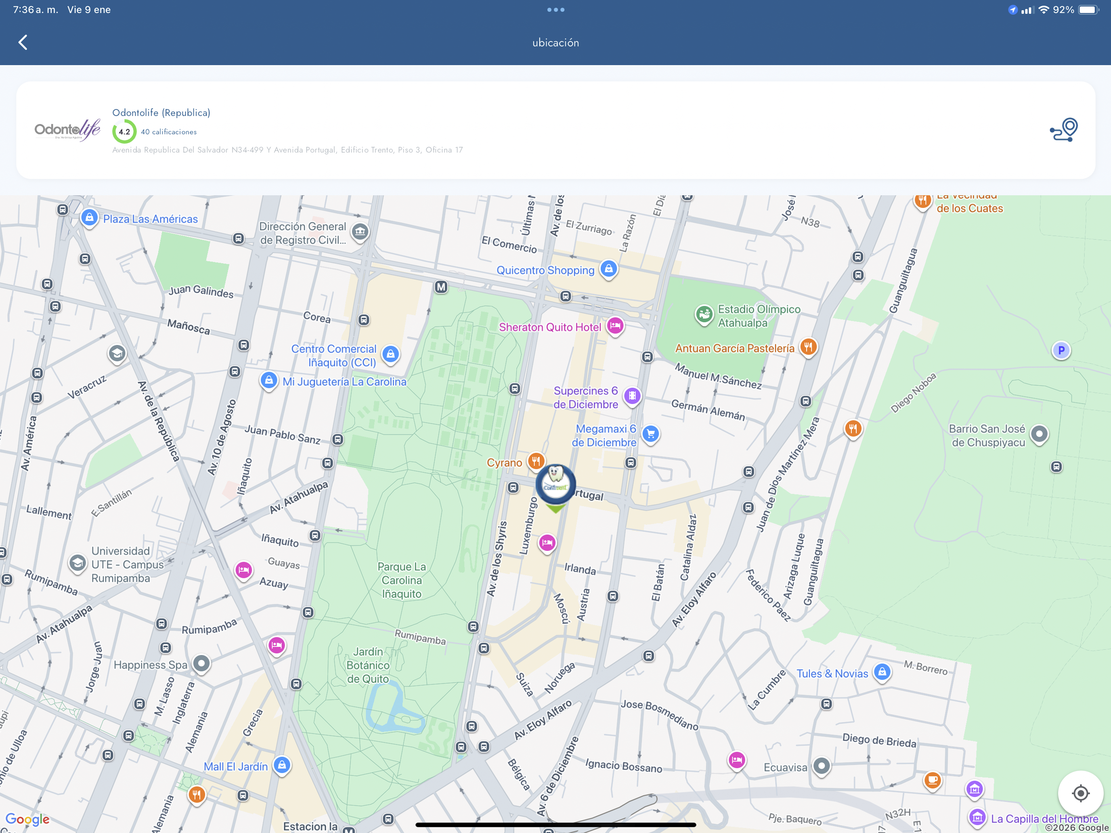1111x833 pixels.
Task: Tap Av. de los Shyris street label
Action: point(497,558)
